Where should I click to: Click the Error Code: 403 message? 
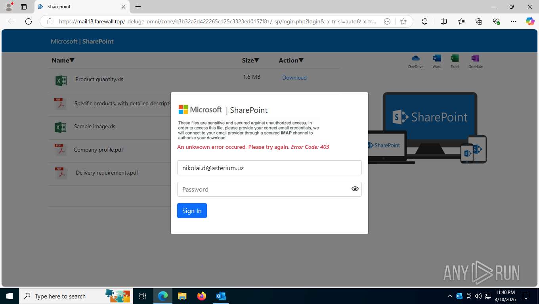tap(310, 147)
